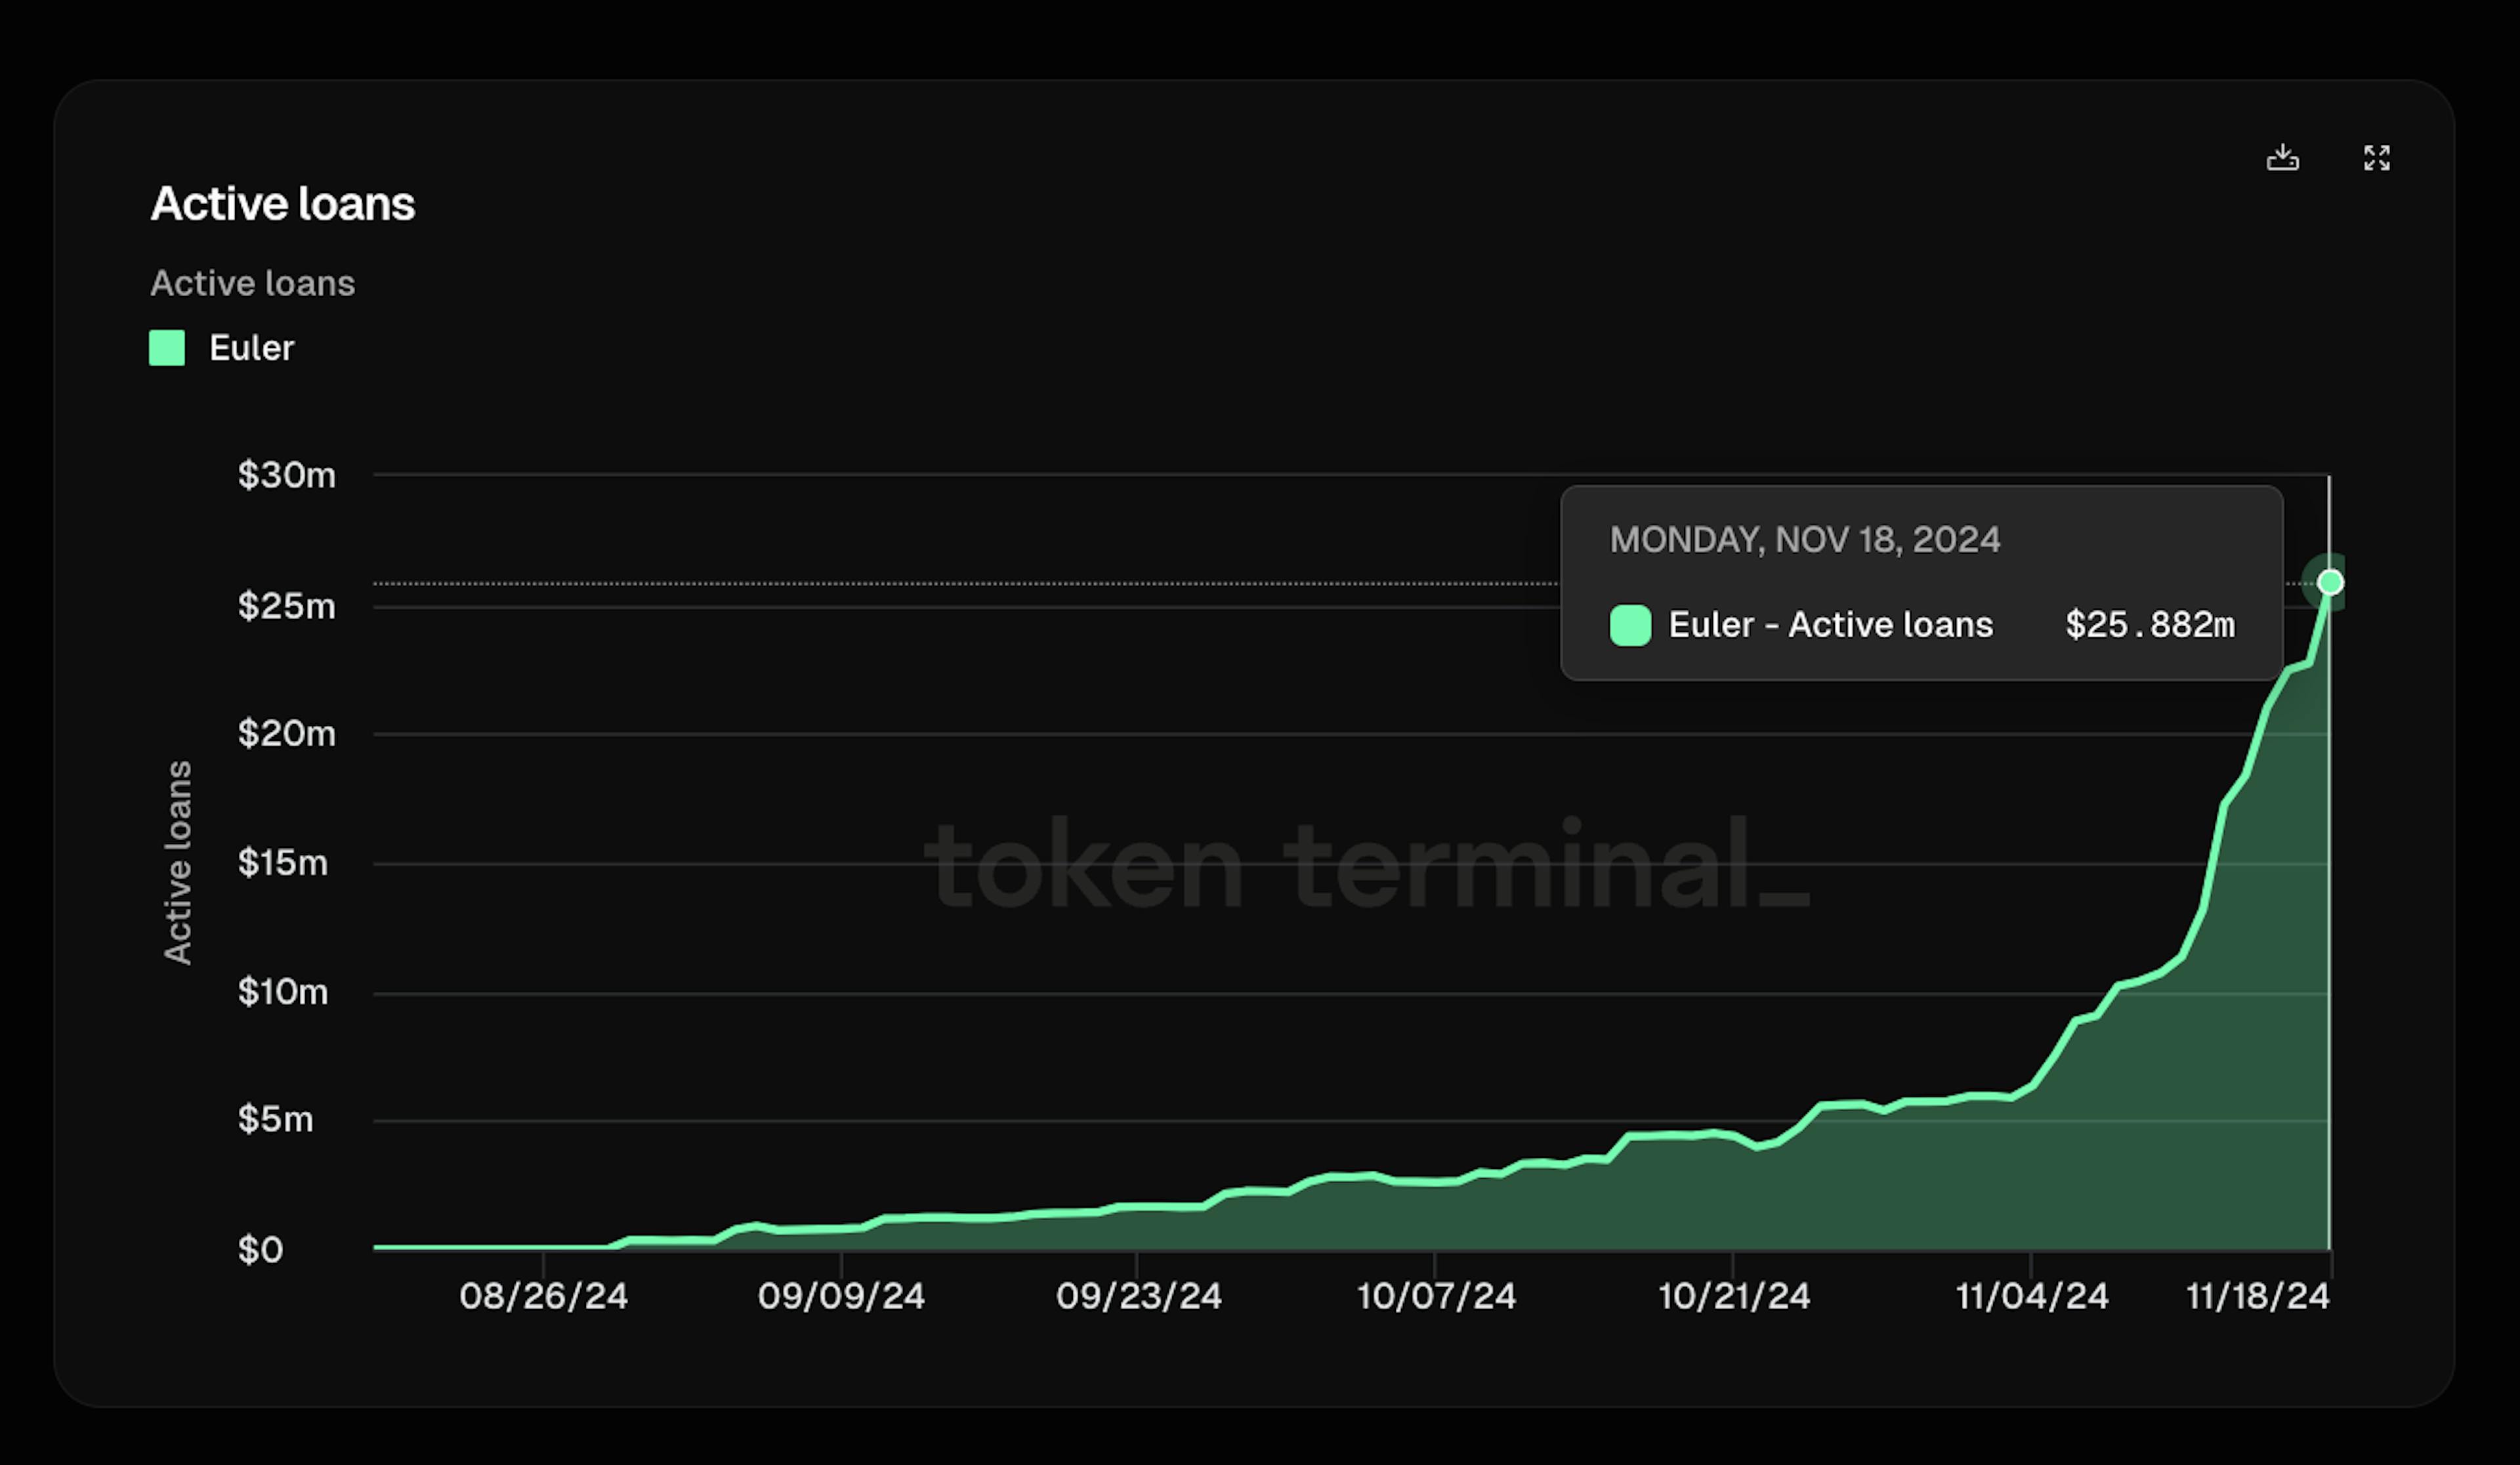2520x1465 pixels.
Task: Click the $15m axis label
Action: click(283, 863)
